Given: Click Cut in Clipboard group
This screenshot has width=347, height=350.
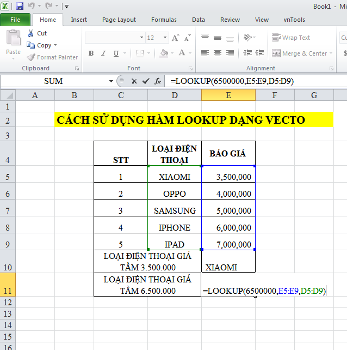Looking at the screenshot, I should [x=37, y=33].
